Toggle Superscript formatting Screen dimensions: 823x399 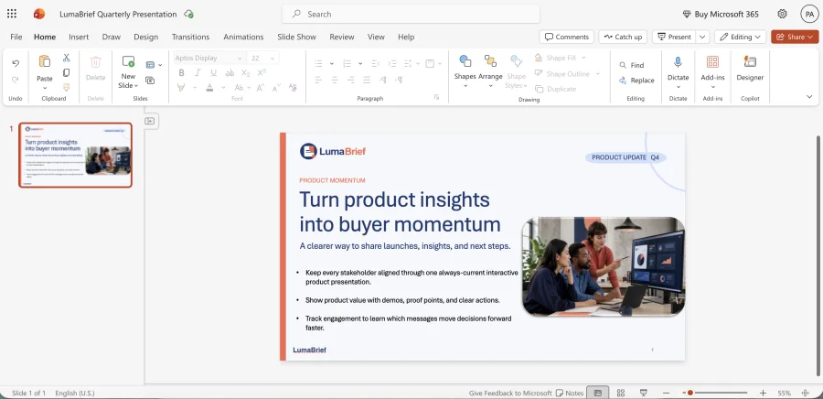point(262,73)
